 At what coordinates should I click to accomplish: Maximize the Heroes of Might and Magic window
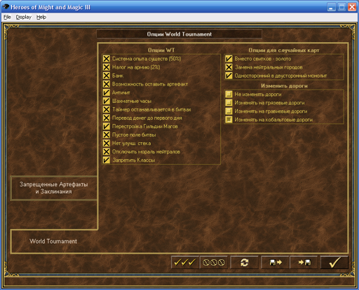(x=341, y=7)
